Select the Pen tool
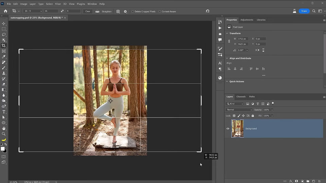Viewport: 326px width, 183px height. tap(4, 106)
